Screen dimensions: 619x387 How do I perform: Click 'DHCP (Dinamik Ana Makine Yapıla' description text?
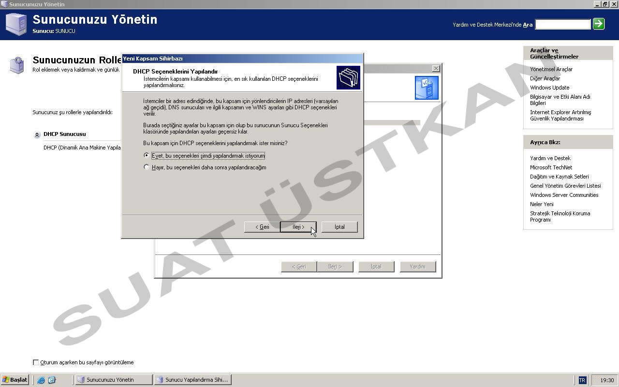click(x=82, y=148)
